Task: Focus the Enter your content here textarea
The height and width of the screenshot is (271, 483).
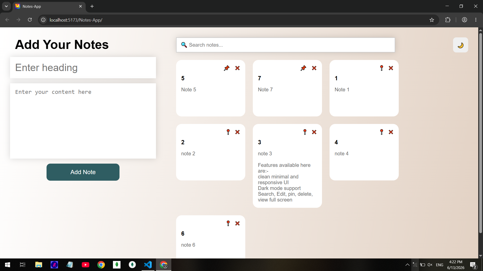Action: (x=83, y=121)
